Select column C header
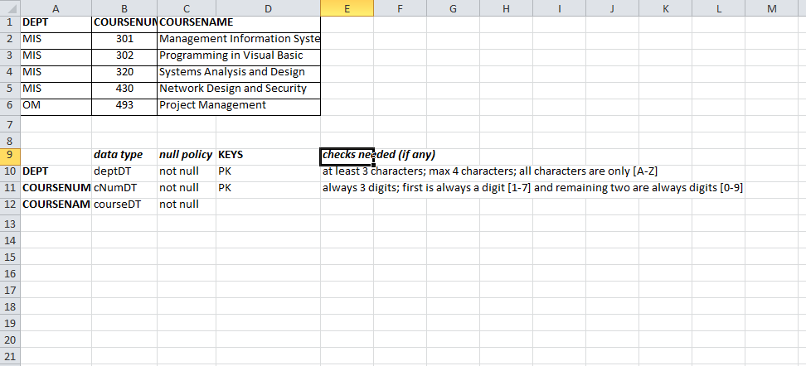This screenshot has height=366, width=806. tap(187, 7)
